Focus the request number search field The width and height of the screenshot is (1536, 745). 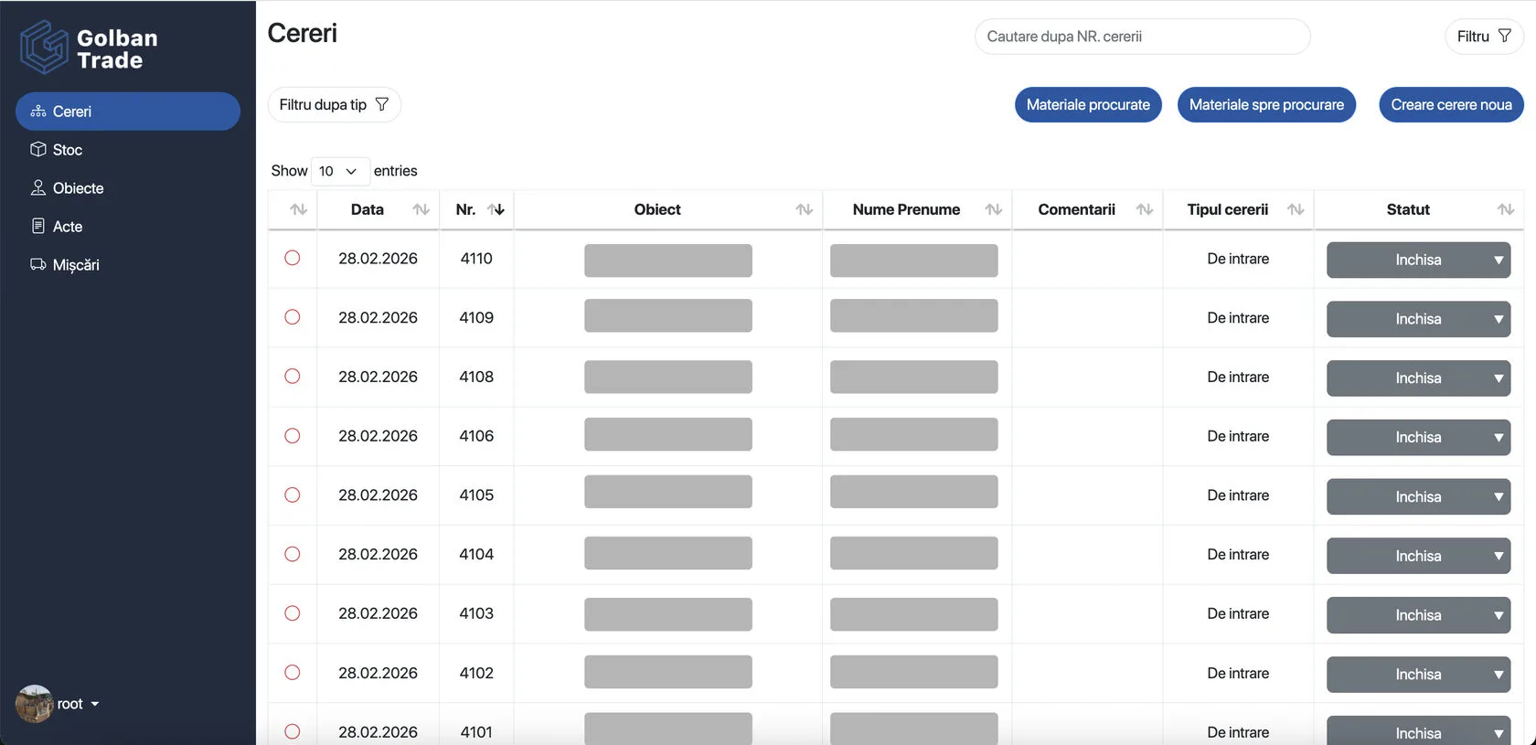[x=1142, y=37]
